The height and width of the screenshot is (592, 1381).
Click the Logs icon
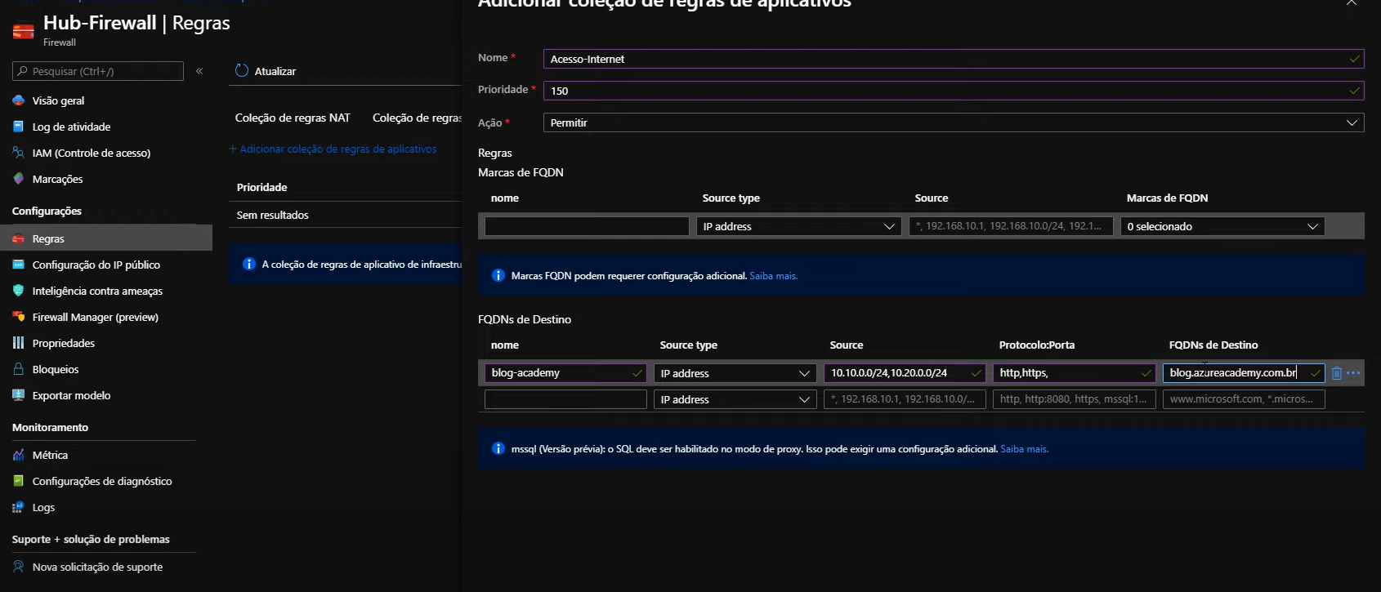click(x=18, y=507)
